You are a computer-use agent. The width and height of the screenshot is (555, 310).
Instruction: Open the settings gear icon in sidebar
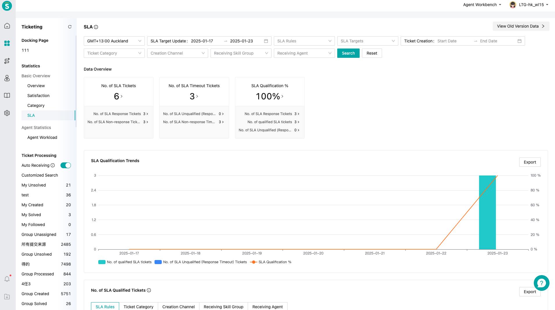point(7,113)
